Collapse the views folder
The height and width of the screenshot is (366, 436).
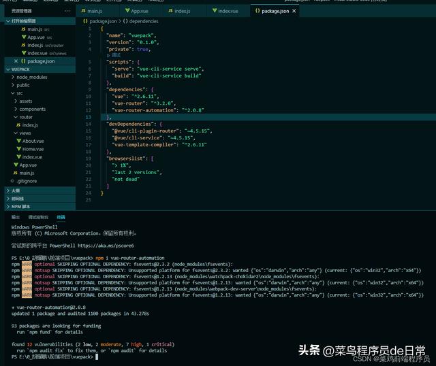pos(25,133)
